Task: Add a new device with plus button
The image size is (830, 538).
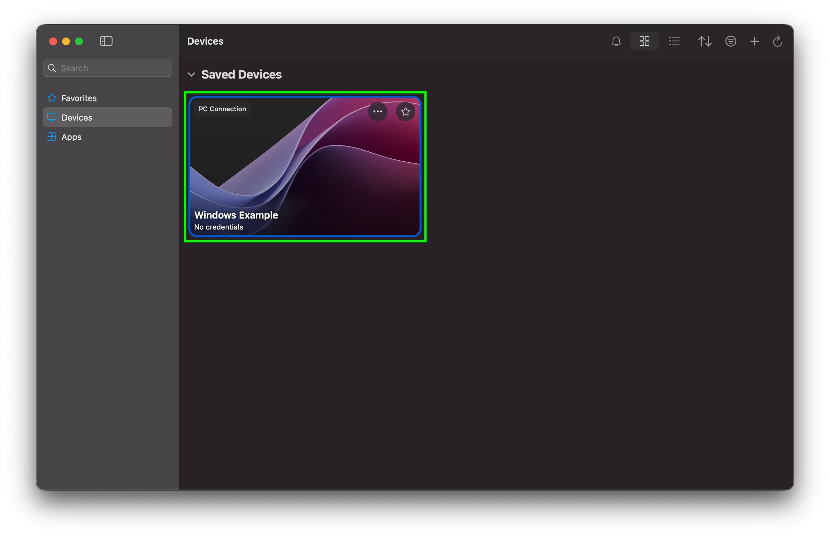Action: pyautogui.click(x=754, y=41)
